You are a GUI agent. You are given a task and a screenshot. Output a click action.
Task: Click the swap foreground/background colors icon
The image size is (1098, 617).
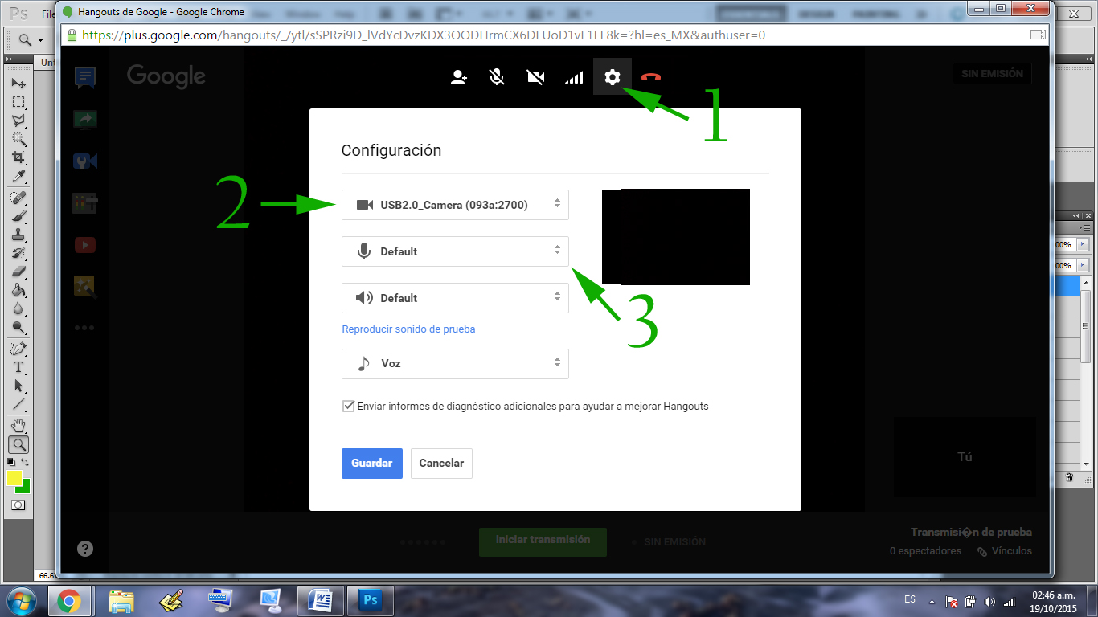coord(26,463)
